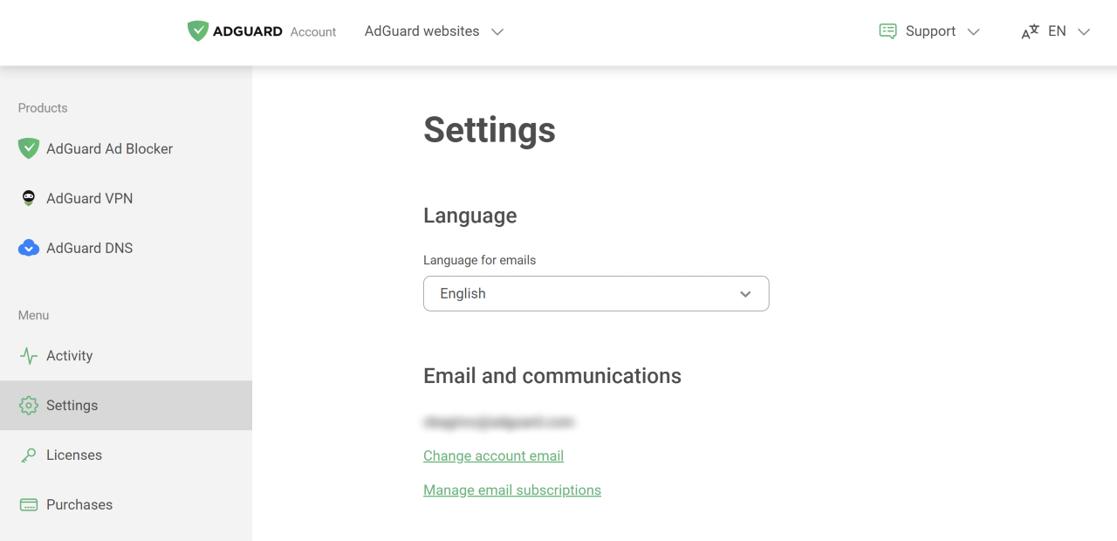Viewport: 1117px width, 541px height.
Task: Click the AdGuard Ad Blocker shield icon
Action: [x=29, y=148]
